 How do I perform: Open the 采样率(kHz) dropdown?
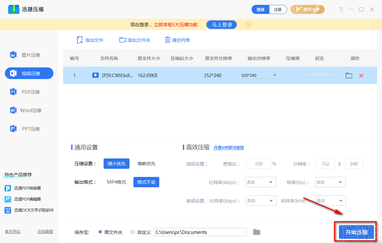330,201
